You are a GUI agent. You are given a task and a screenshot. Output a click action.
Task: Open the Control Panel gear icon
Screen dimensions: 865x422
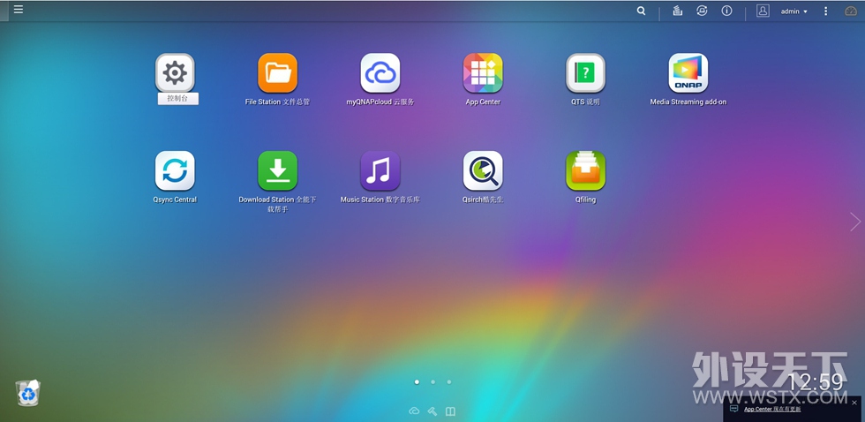coord(175,72)
